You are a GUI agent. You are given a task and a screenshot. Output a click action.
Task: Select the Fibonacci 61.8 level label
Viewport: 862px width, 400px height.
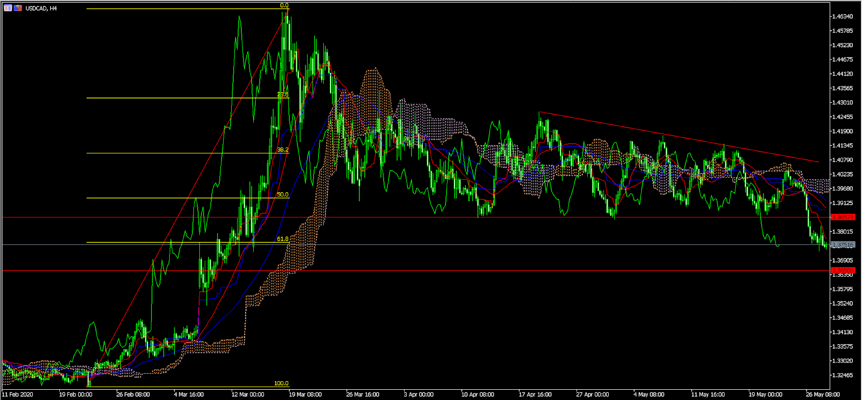point(283,238)
